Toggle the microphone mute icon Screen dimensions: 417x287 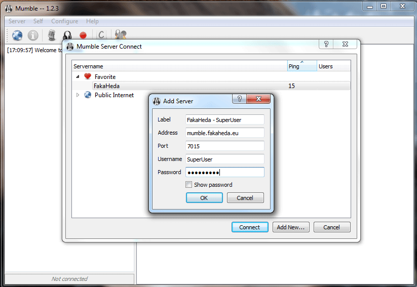[52, 35]
